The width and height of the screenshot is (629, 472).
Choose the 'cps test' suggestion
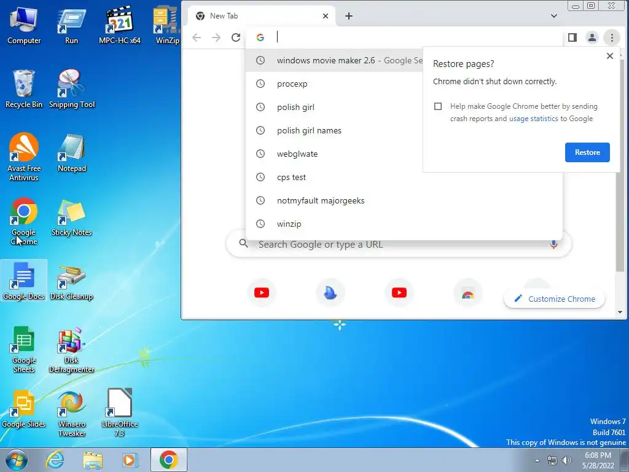404,177
